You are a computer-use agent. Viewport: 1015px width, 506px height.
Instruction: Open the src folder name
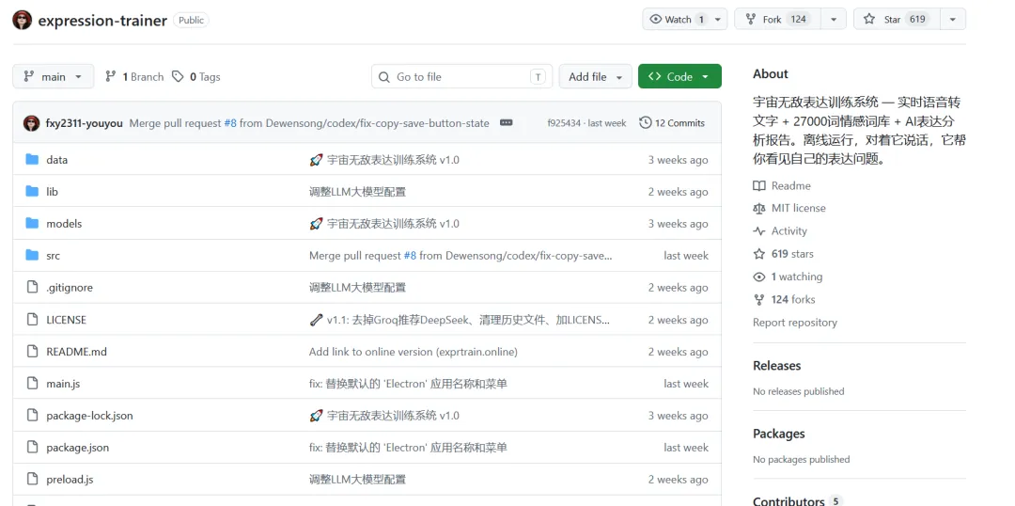click(53, 255)
